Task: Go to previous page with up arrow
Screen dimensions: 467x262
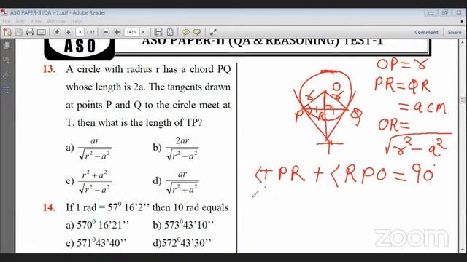Action: [x=57, y=32]
